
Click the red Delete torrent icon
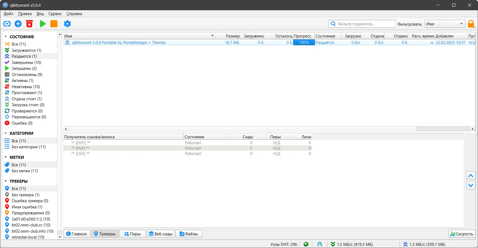point(29,24)
